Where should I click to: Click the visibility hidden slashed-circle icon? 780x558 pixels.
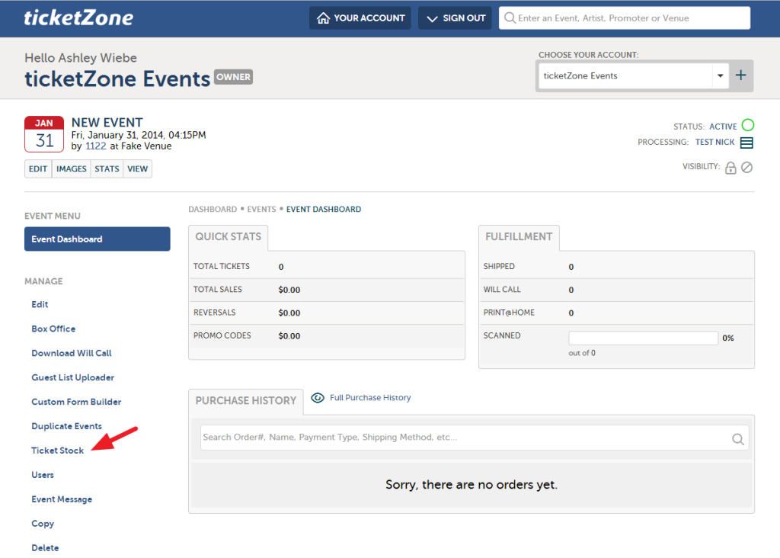746,167
